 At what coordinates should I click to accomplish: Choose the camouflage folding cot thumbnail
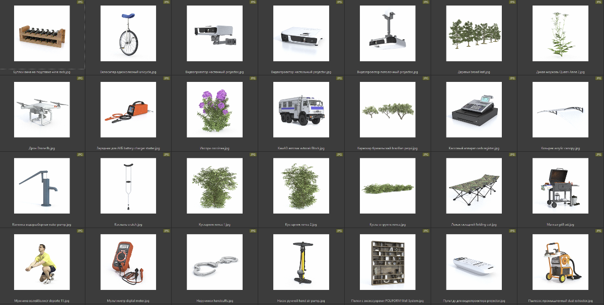pyautogui.click(x=474, y=186)
